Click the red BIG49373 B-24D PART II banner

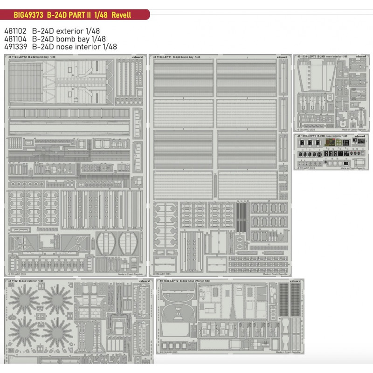[75, 15]
